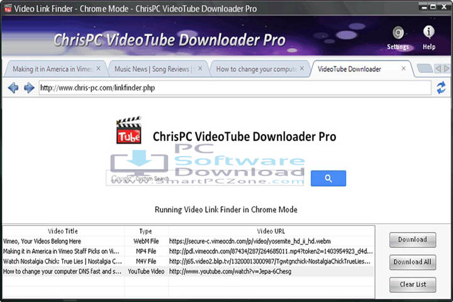This screenshot has width=453, height=302.
Task: Click the MP4 File type cell
Action: click(x=146, y=252)
